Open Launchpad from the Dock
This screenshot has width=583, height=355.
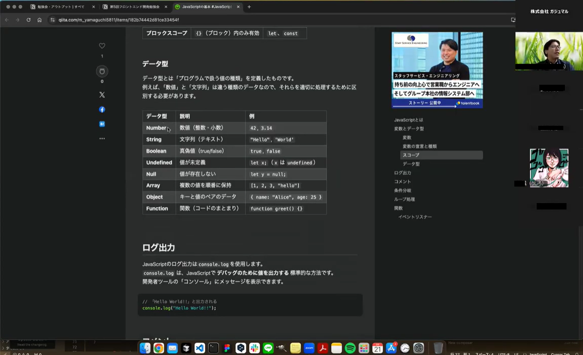(x=364, y=348)
